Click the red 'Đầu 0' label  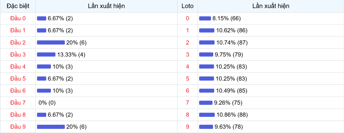click(x=18, y=18)
